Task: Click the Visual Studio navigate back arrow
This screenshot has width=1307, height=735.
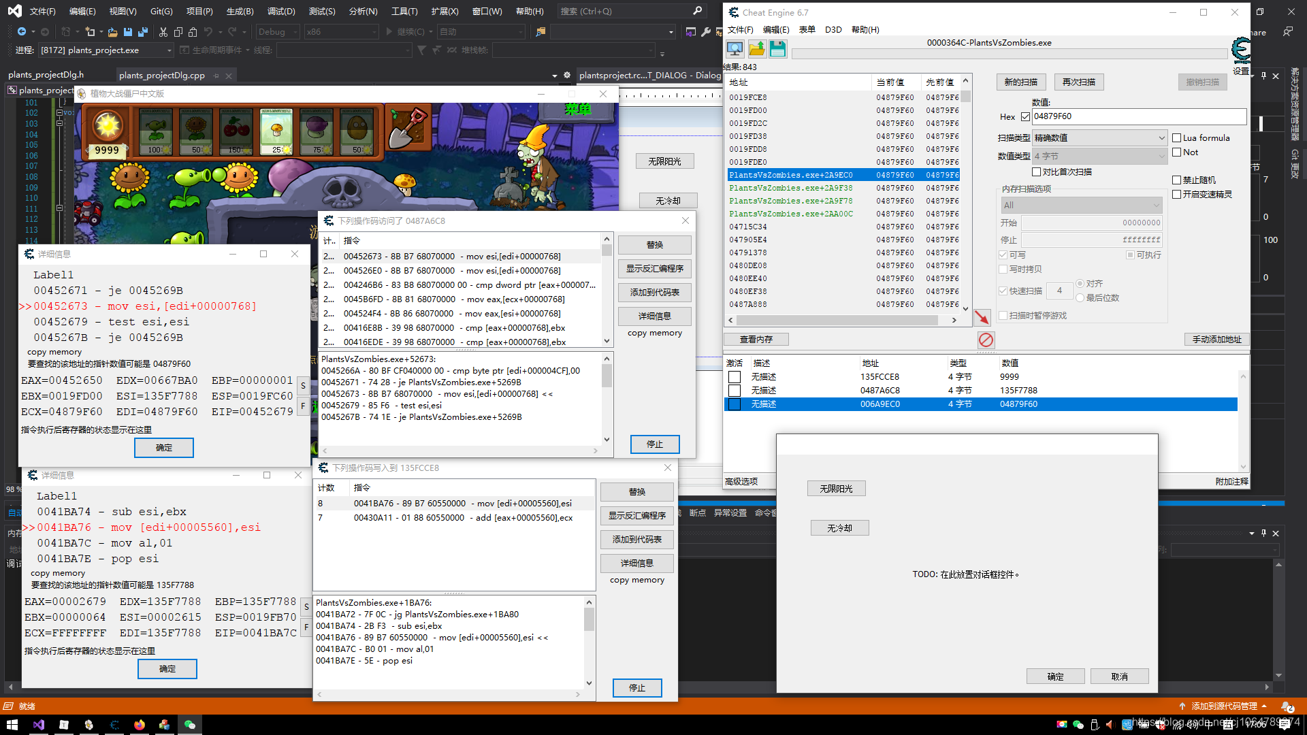Action: coord(22,32)
